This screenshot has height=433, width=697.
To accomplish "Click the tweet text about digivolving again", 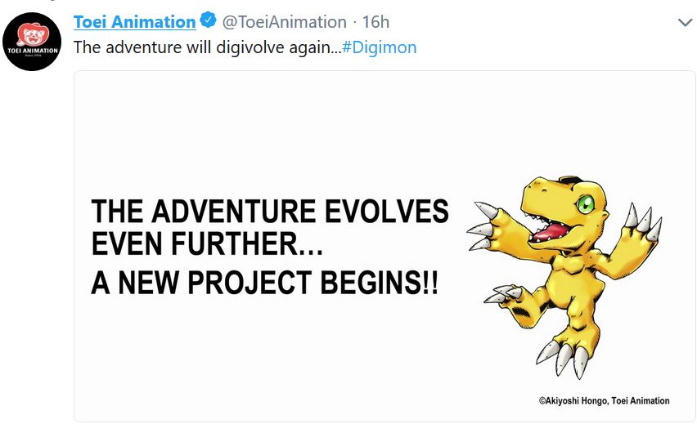I will pyautogui.click(x=206, y=47).
